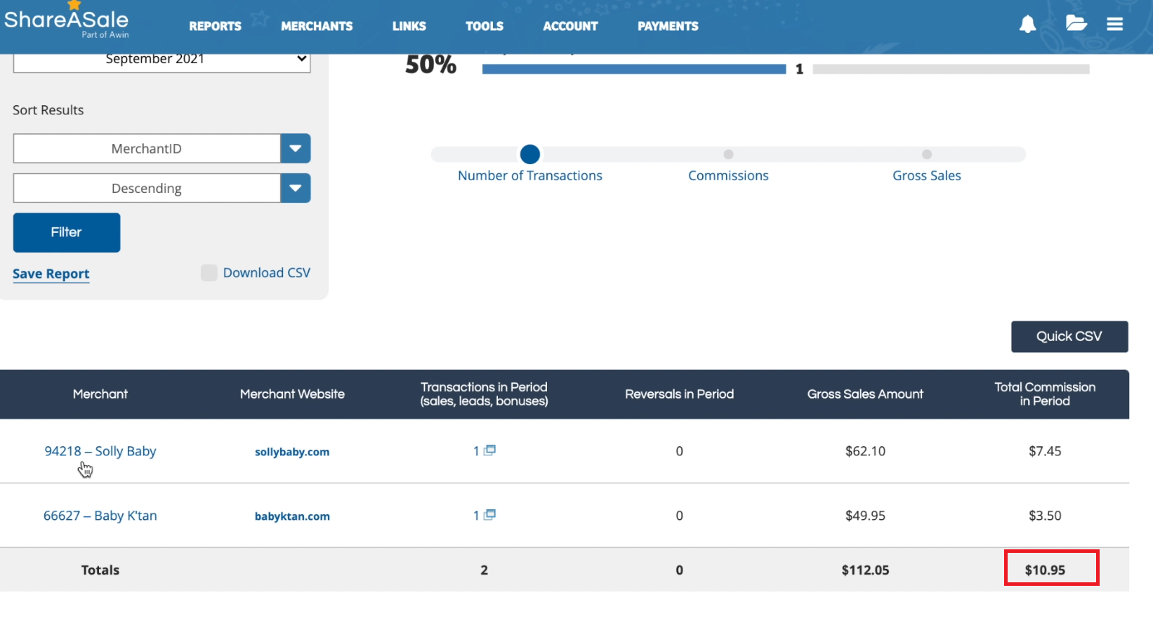Visit babyktan.com website link
The height and width of the screenshot is (623, 1153).
click(292, 516)
